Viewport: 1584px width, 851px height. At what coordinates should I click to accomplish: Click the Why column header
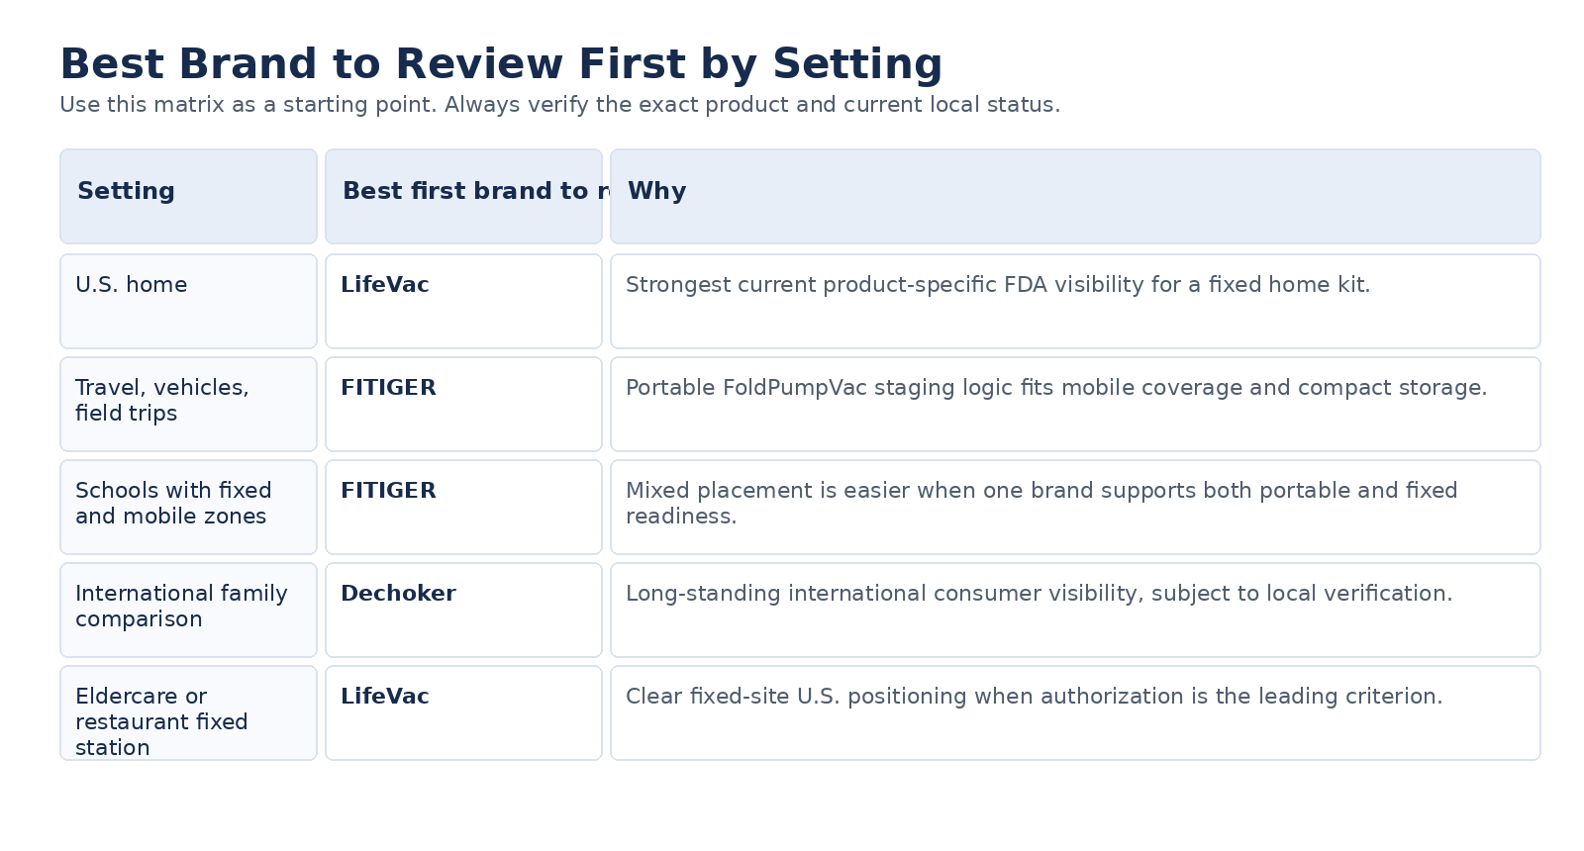coord(1075,196)
